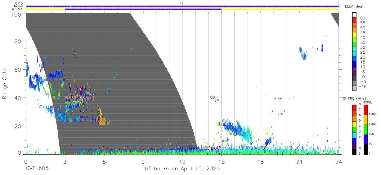Click the blue Noise bar at the top
This screenshot has height=175, width=381.
point(182,6)
